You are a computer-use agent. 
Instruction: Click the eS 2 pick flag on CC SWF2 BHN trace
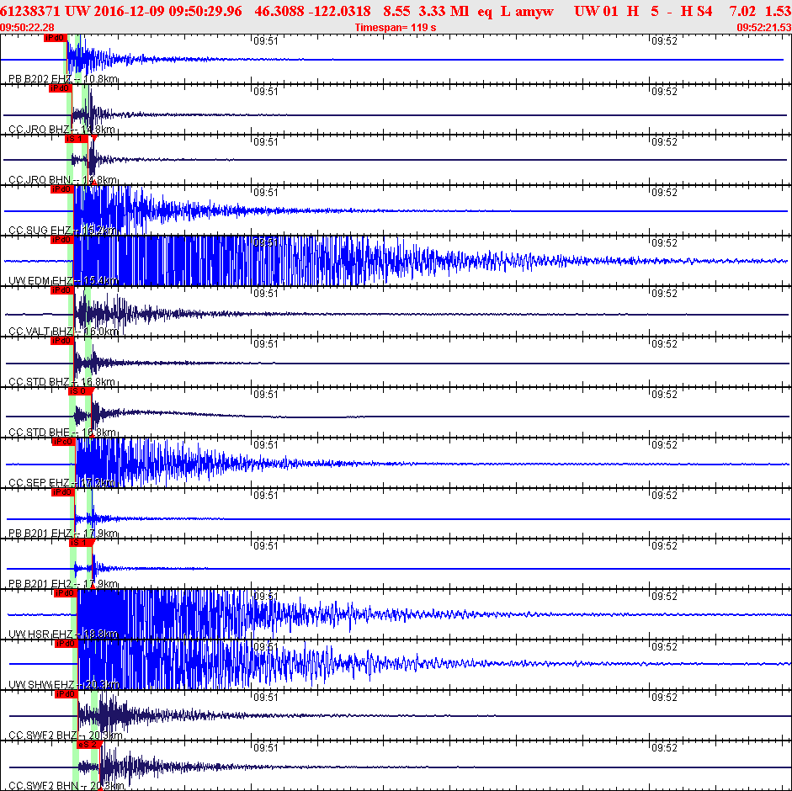click(88, 745)
